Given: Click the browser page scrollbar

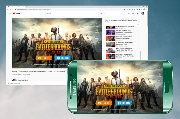Looking at the screenshot, I should coord(147,19).
